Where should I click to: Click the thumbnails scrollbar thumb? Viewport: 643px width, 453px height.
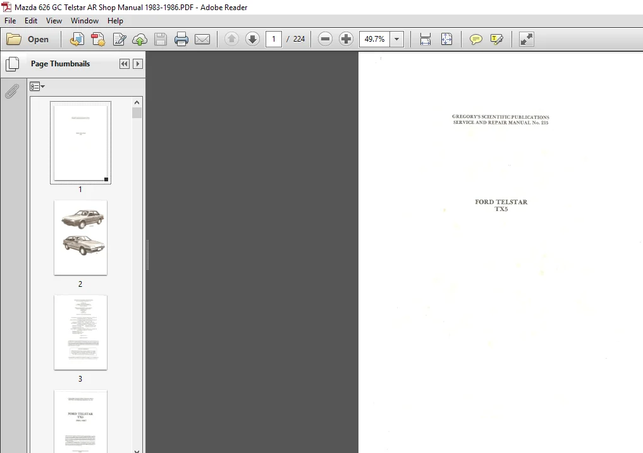(x=137, y=112)
